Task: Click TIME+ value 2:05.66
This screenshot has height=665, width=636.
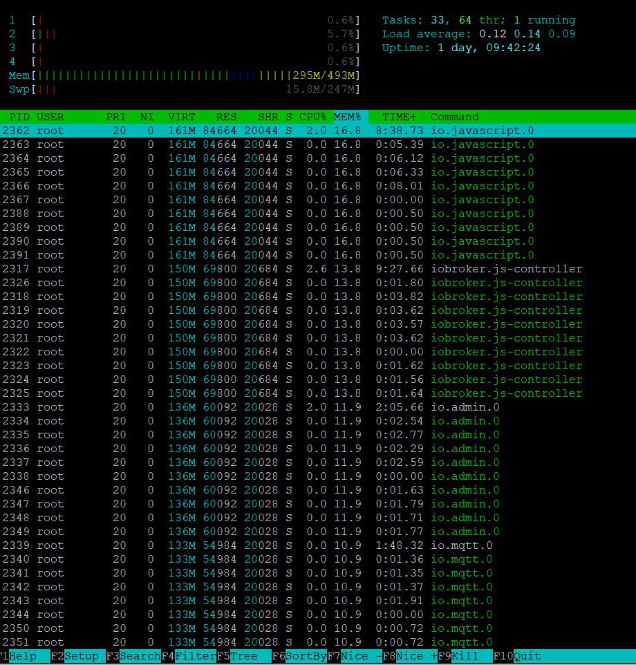Action: [x=400, y=407]
